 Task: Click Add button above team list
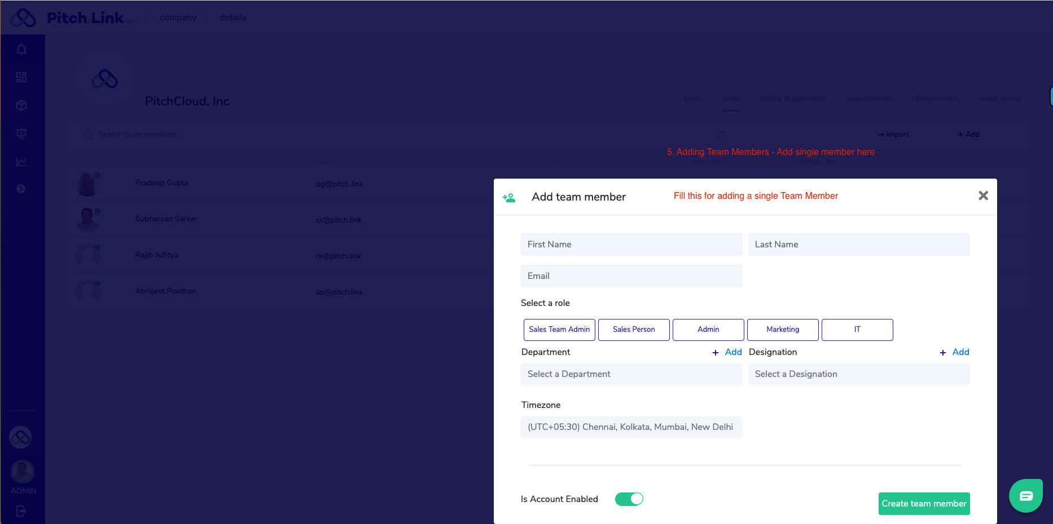(968, 135)
